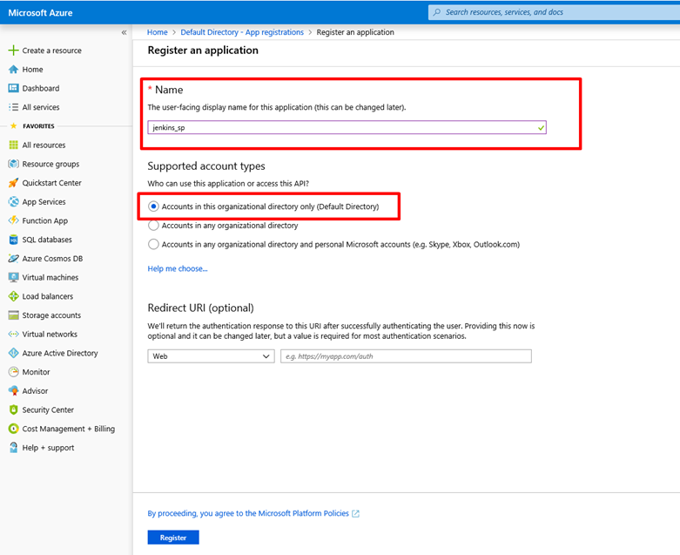Click the All services list icon
The image size is (680, 555).
(13, 107)
